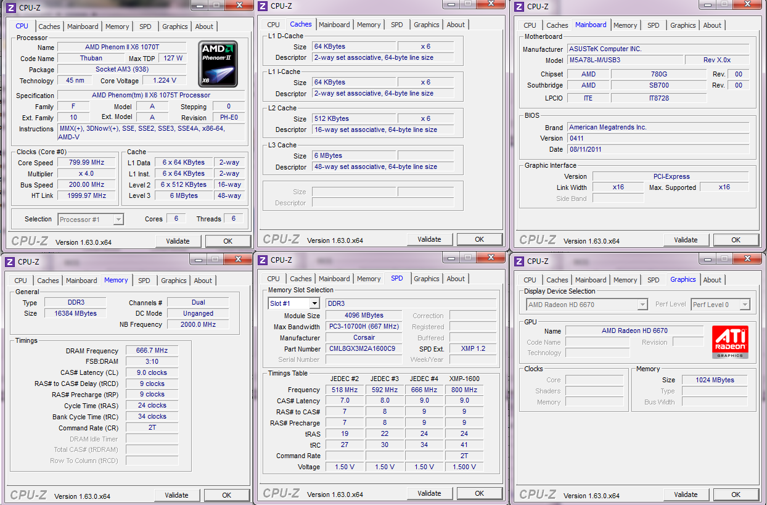Click the NB Frequency value 2000.0 MHz
This screenshot has height=505, width=767.
[198, 324]
